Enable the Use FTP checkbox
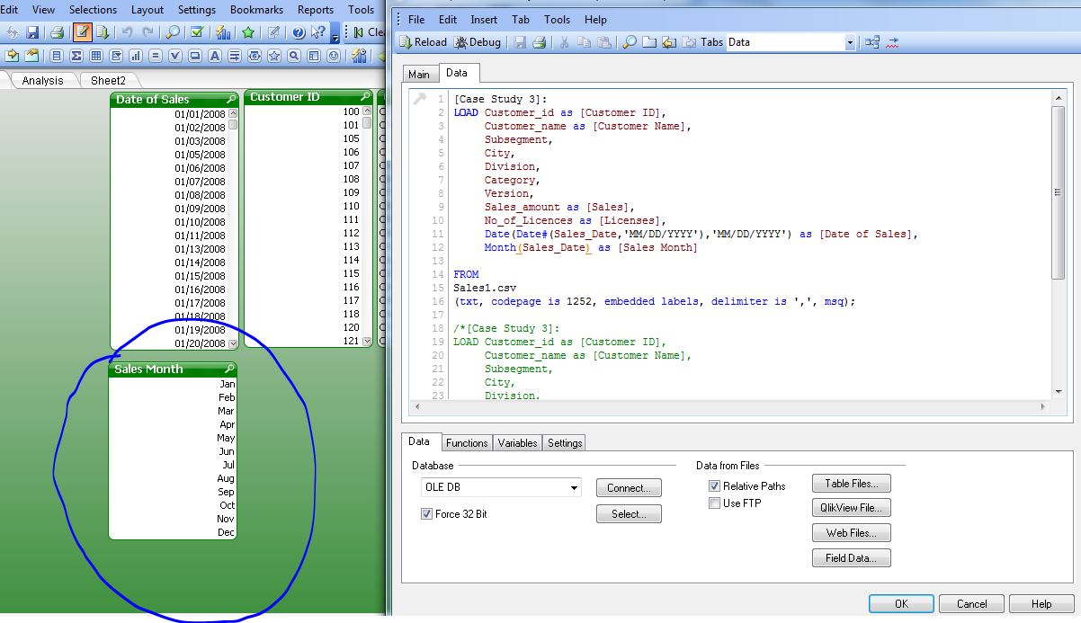The width and height of the screenshot is (1081, 623). pyautogui.click(x=714, y=503)
